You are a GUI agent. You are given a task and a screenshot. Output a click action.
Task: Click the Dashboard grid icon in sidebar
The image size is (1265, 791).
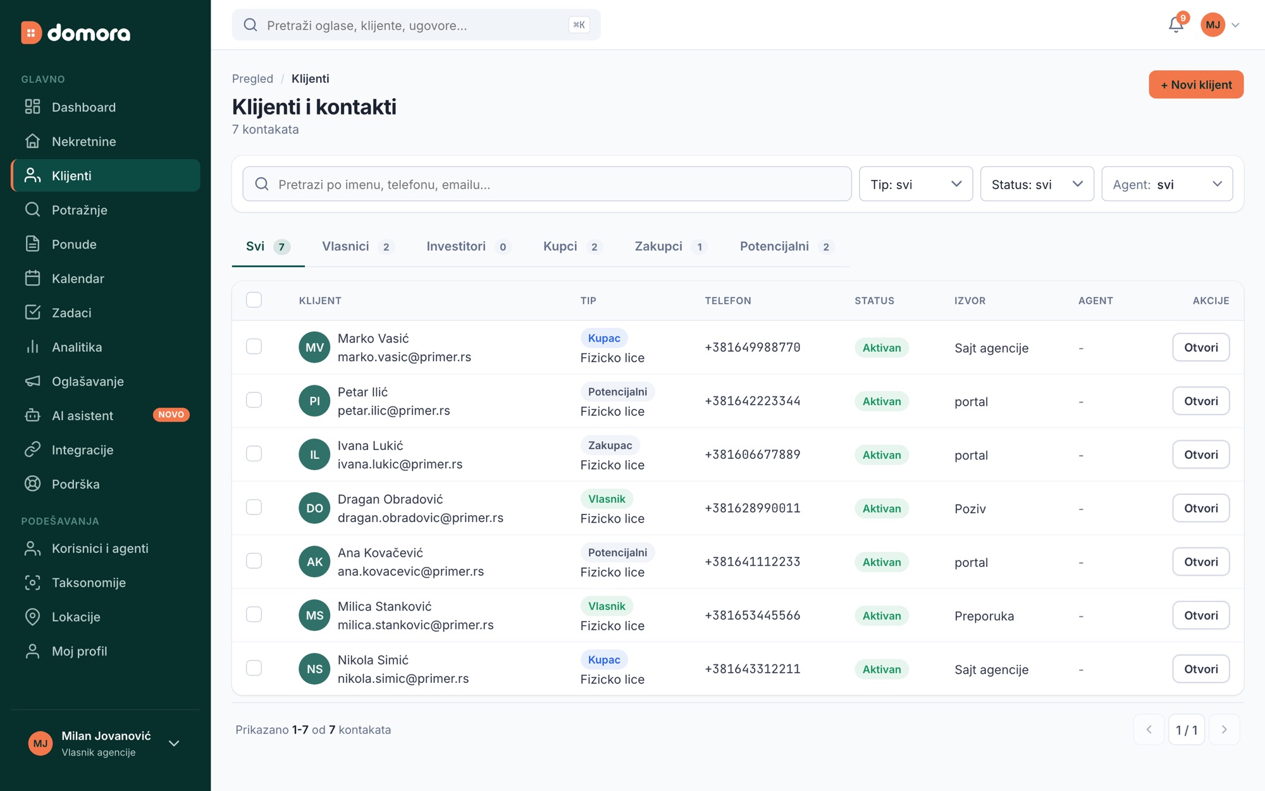click(x=32, y=107)
